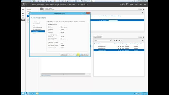The height and width of the screenshot is (95, 169).
Task: Collapse the Physical Disks panel chevron
Action: [x=143, y=40]
